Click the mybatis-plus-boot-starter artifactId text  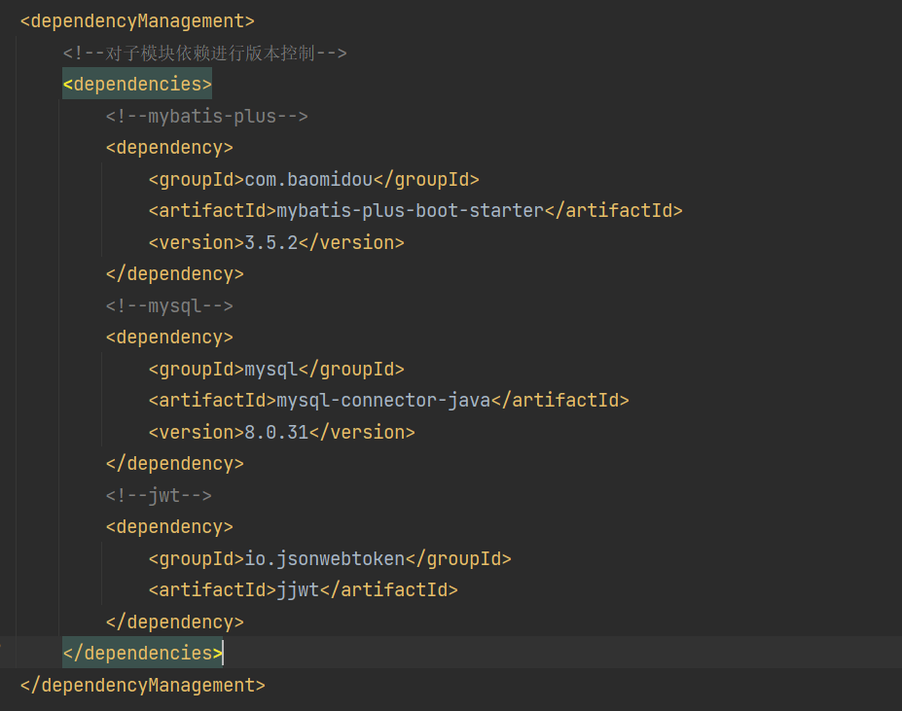point(410,210)
